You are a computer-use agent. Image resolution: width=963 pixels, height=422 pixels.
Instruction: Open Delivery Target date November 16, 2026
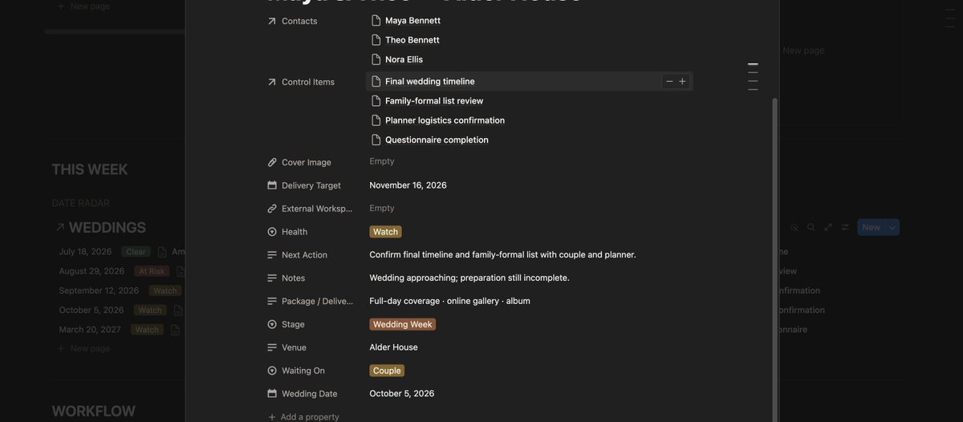tap(408, 185)
